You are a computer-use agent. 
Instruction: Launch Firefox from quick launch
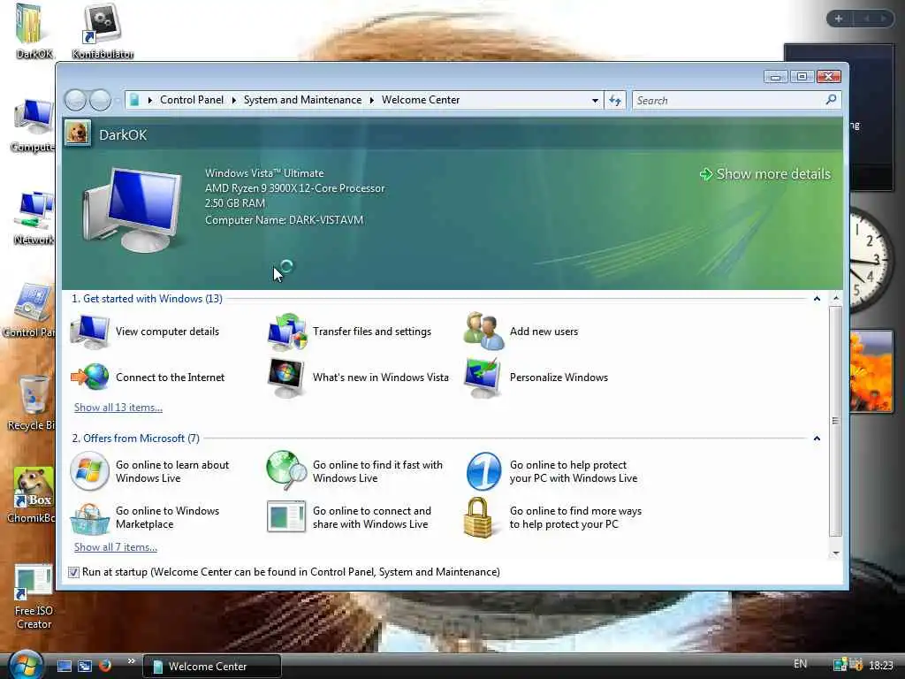(x=105, y=666)
